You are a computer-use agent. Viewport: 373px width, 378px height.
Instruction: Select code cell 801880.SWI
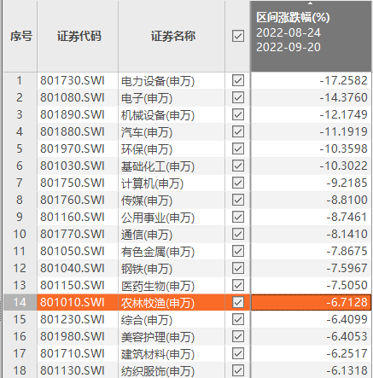click(78, 131)
